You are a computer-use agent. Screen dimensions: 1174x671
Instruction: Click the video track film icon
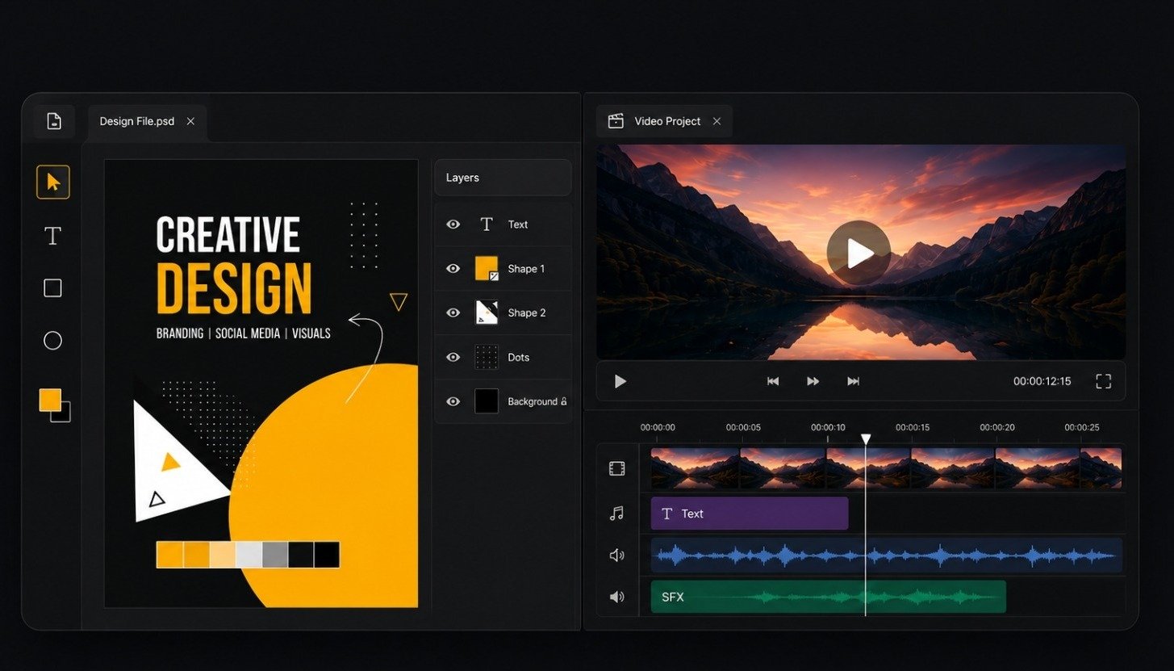coord(617,468)
